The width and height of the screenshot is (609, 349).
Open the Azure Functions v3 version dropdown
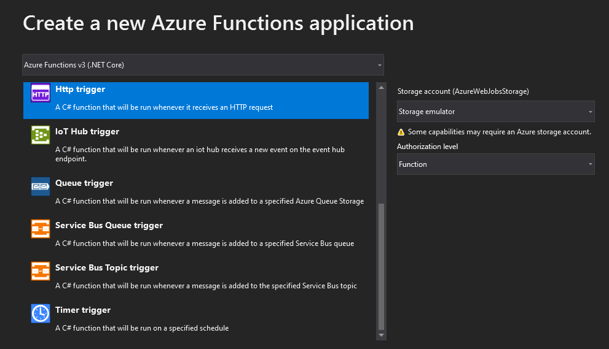click(203, 65)
